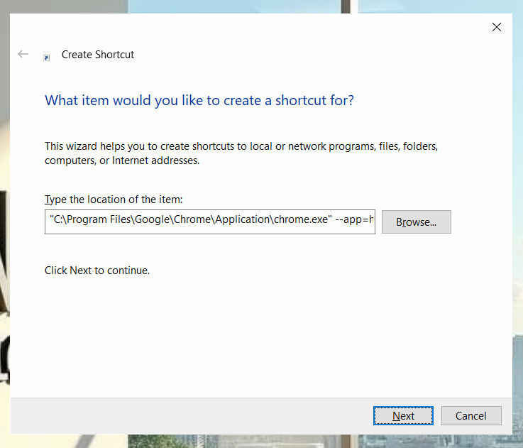Image resolution: width=523 pixels, height=448 pixels.
Task: Click the Create Shortcut window title text
Action: click(98, 55)
